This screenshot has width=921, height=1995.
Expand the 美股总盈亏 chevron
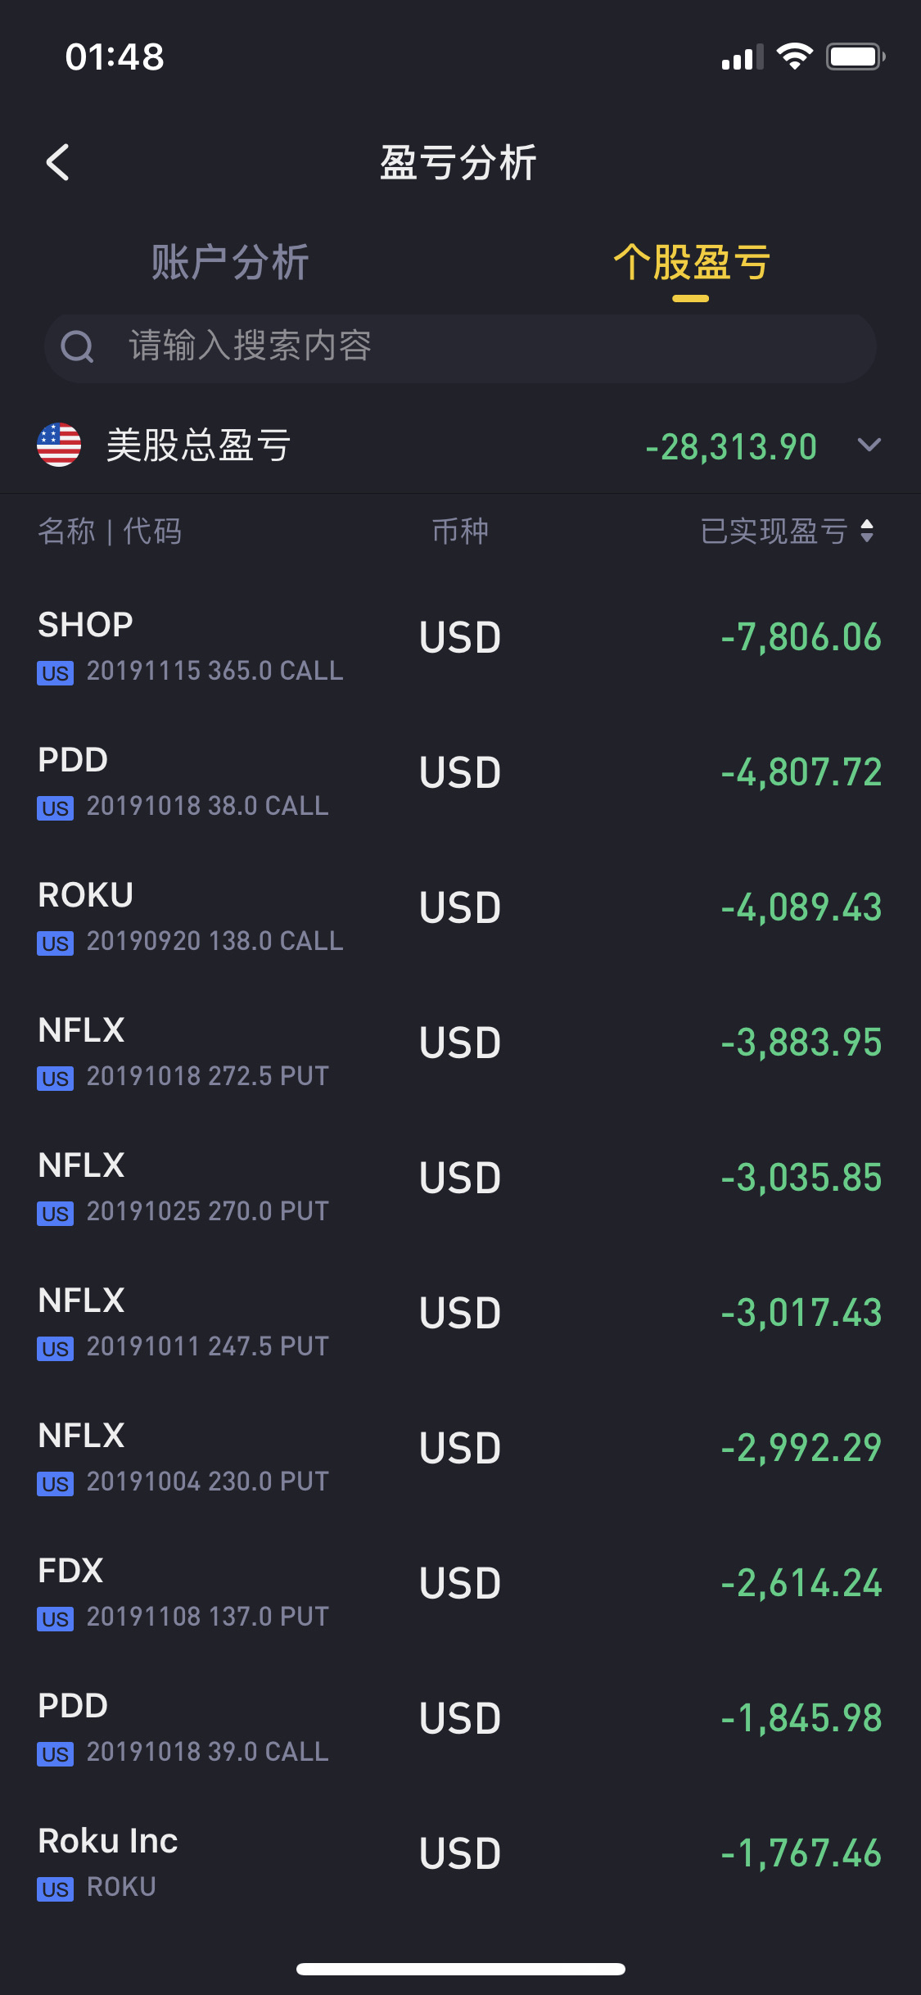[869, 445]
